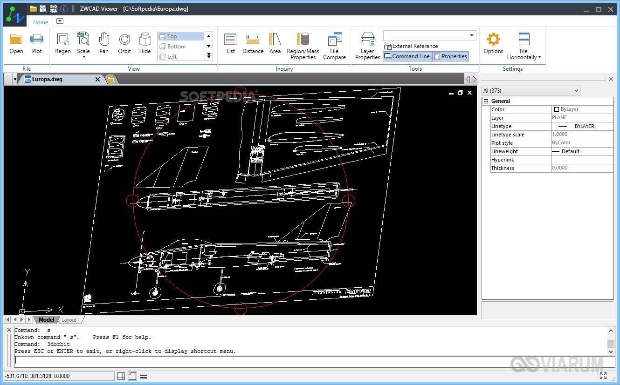This screenshot has height=385, width=620.
Task: Open Layer Properties manager
Action: coord(367,46)
